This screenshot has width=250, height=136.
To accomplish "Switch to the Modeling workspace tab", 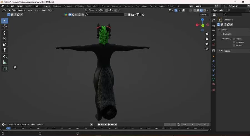I will [57, 6].
